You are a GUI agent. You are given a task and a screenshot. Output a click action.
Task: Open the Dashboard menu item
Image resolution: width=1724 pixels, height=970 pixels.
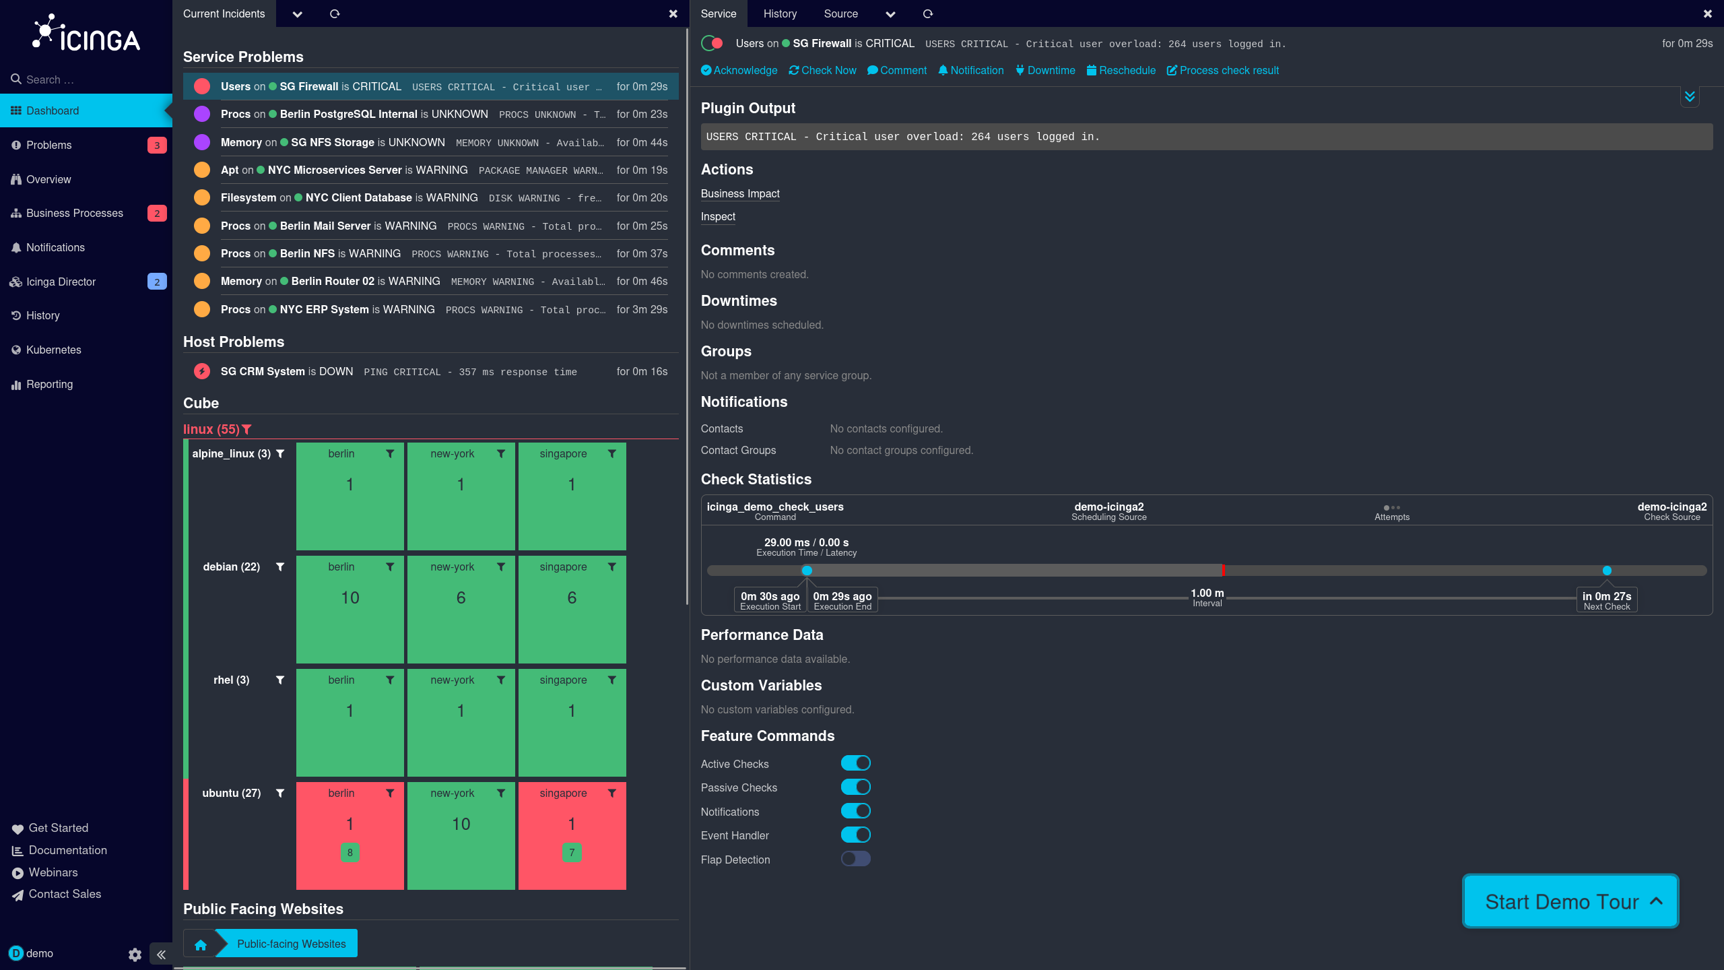[x=86, y=110]
